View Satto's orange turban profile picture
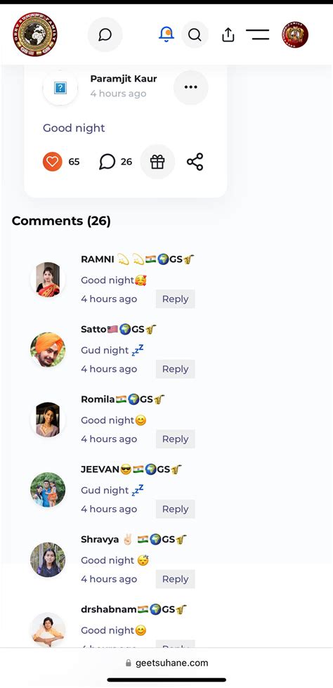The width and height of the screenshot is (333, 688). 48,349
